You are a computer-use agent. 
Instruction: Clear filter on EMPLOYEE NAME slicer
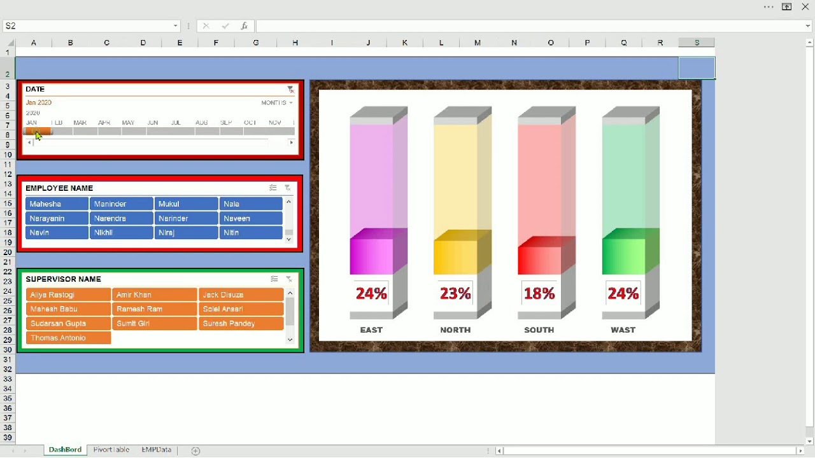tap(288, 188)
